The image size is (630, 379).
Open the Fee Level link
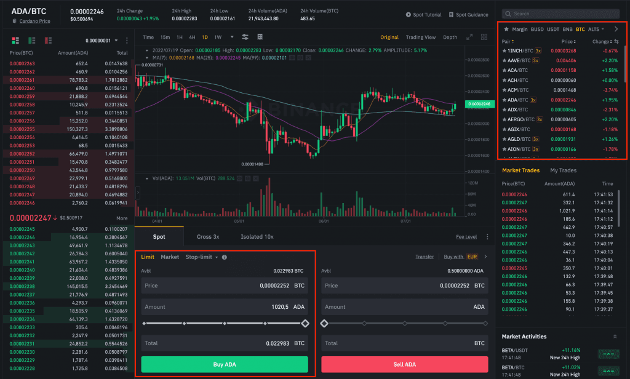(x=466, y=236)
